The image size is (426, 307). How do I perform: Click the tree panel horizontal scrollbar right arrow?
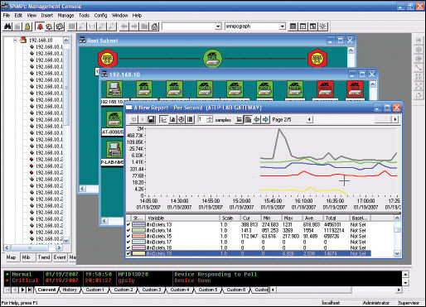point(59,247)
